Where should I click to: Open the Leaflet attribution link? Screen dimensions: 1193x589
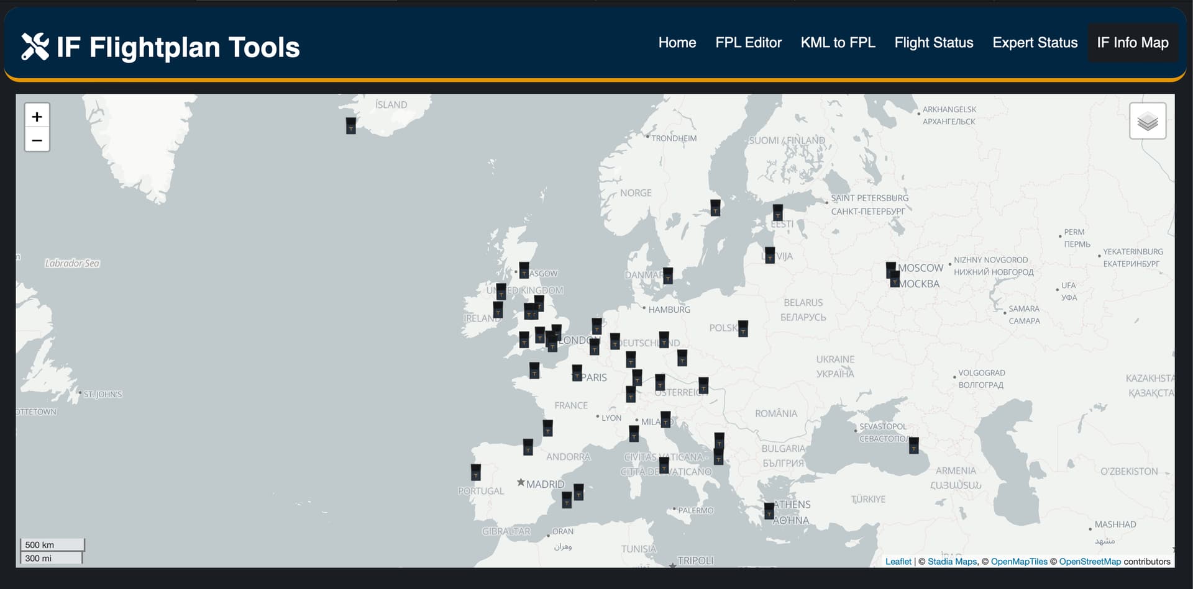(898, 562)
